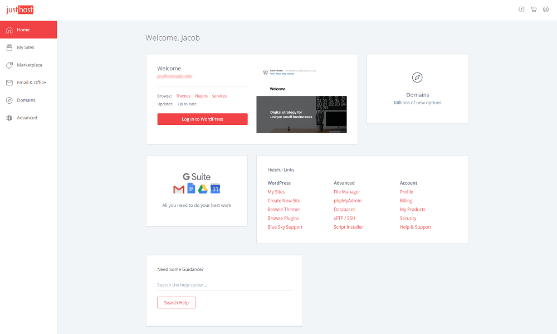This screenshot has height=334, width=557.
Task: Click the Google Calendar icon
Action: [215, 188]
